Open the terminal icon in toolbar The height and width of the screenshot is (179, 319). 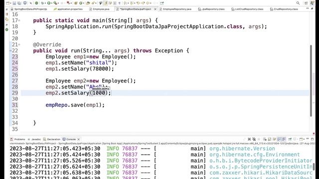tap(25, 3)
